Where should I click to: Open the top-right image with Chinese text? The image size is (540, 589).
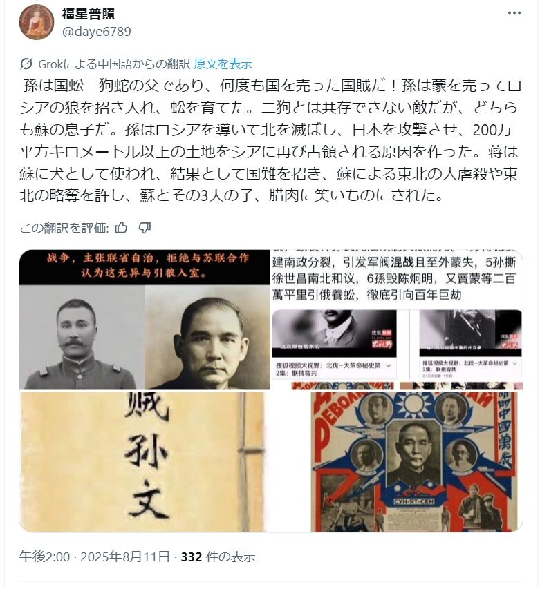(397, 320)
